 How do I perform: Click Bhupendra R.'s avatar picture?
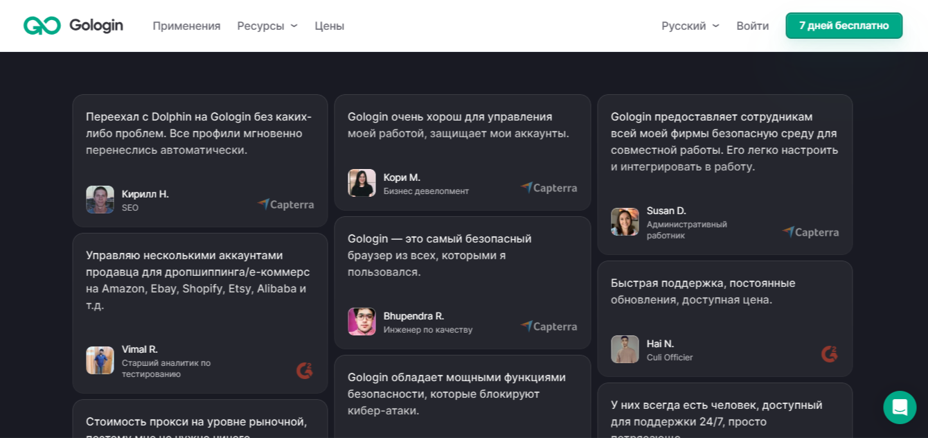[x=362, y=322]
